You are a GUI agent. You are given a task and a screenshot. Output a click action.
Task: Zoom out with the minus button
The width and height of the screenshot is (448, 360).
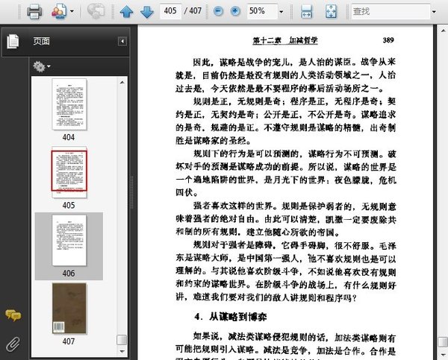(218, 11)
